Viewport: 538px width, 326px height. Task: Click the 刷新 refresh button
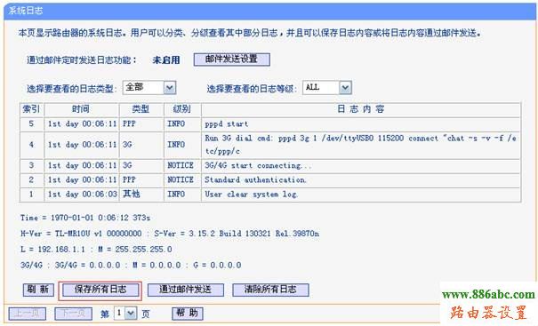(38, 290)
